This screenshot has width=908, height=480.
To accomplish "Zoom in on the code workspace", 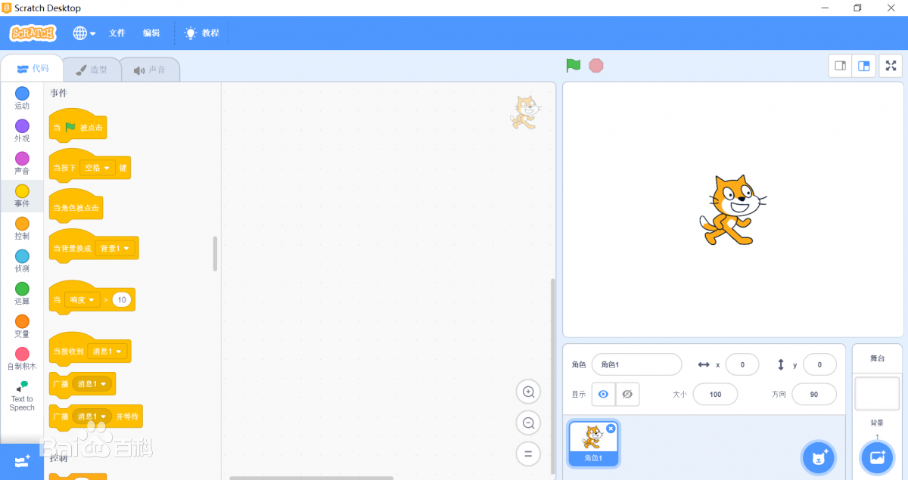I will tap(528, 392).
